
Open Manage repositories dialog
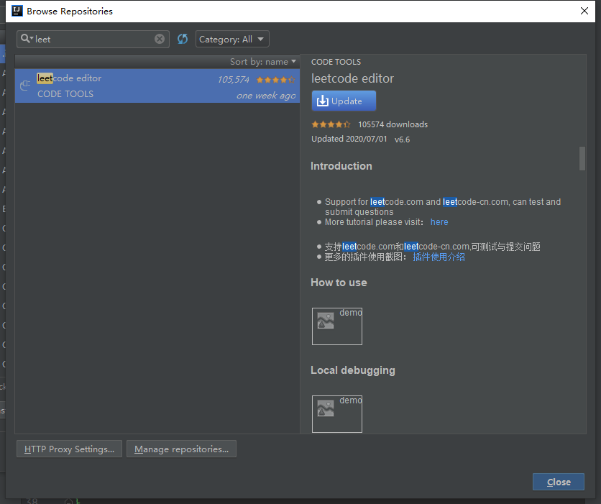[x=181, y=449]
